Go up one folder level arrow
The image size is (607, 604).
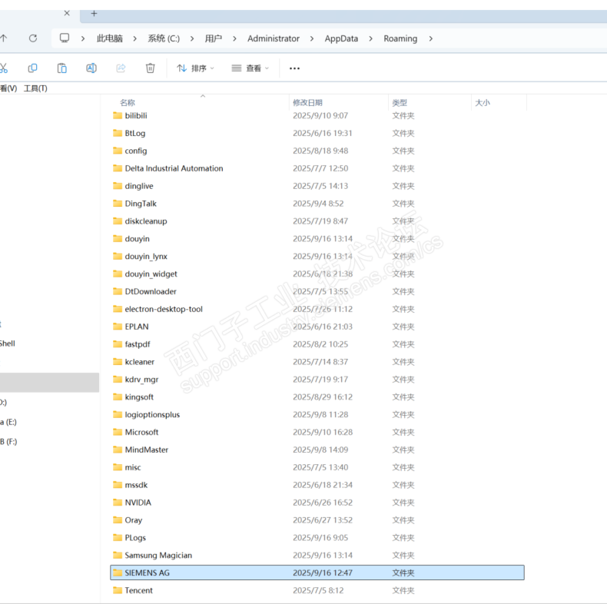pos(4,38)
